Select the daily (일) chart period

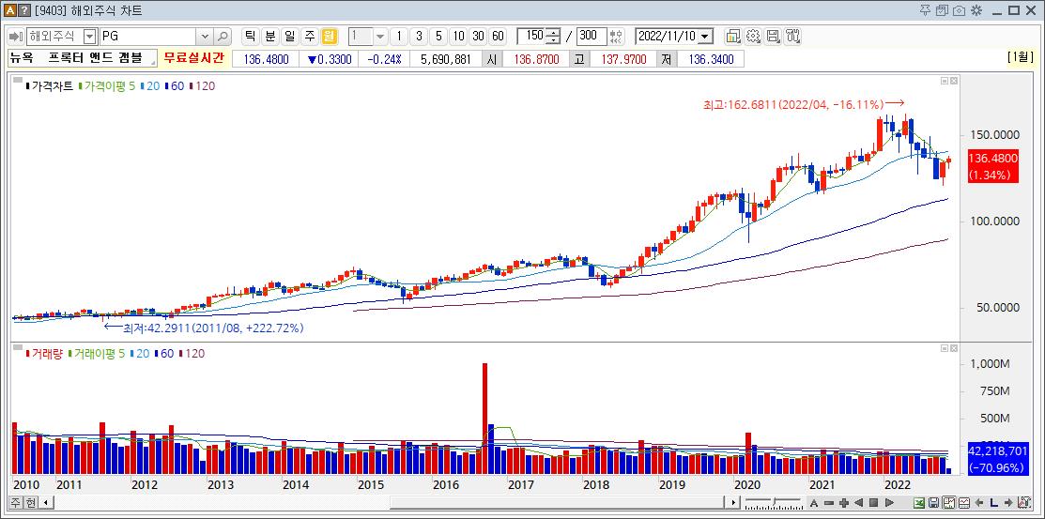(x=289, y=36)
